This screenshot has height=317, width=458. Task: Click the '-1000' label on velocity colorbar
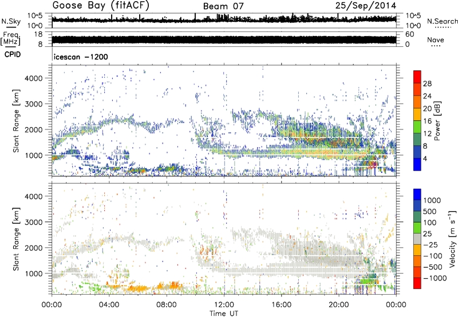pyautogui.click(x=435, y=278)
